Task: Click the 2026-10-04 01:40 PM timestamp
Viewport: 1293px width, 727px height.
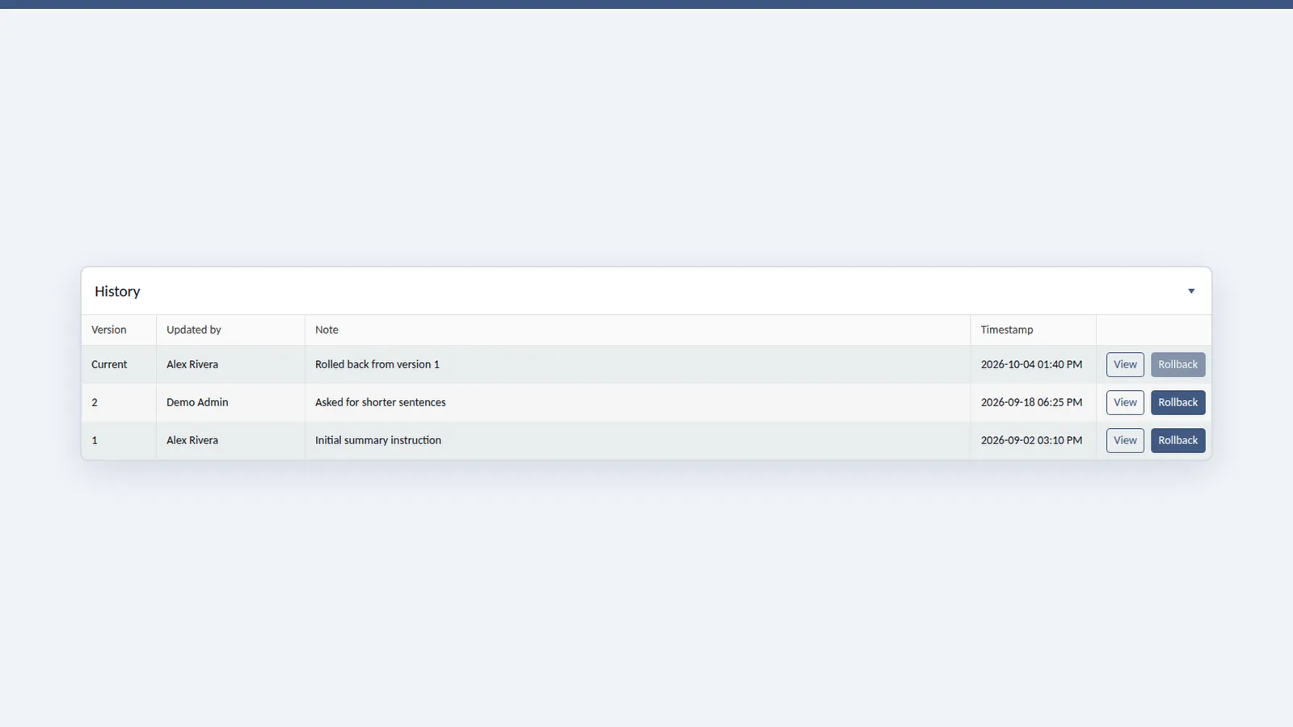Action: point(1031,364)
